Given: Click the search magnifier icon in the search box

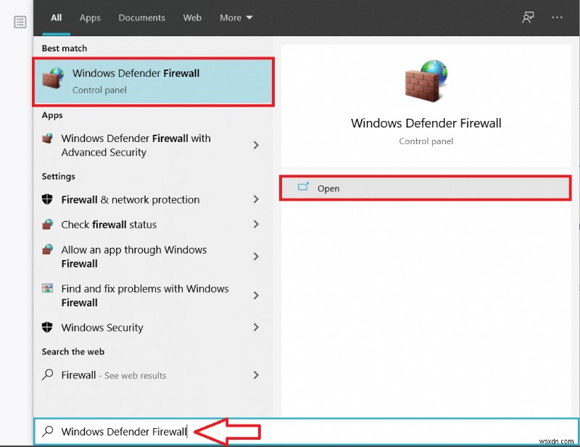Looking at the screenshot, I should coord(47,431).
